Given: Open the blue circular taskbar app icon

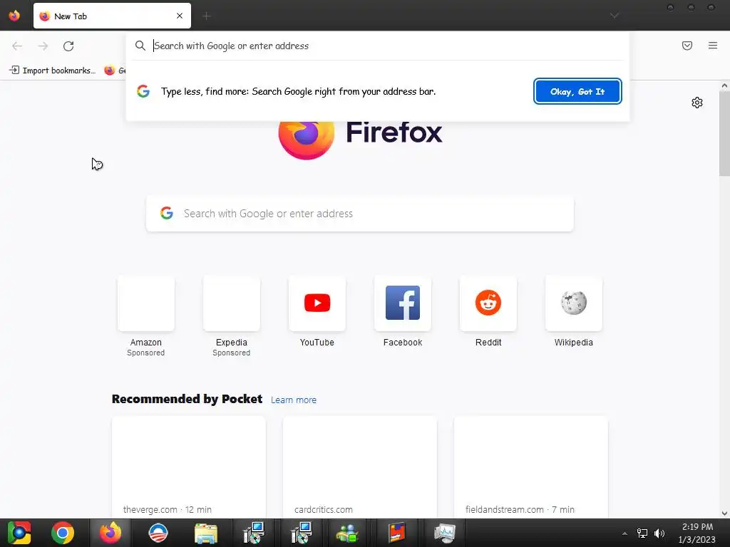Looking at the screenshot, I should 158,533.
